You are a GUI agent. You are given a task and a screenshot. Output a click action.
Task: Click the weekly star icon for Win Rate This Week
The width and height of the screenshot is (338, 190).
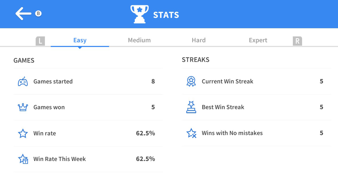pos(23,159)
